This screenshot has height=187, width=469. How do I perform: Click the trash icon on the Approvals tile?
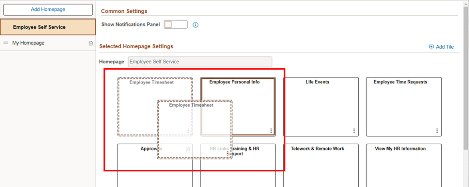pos(188,149)
